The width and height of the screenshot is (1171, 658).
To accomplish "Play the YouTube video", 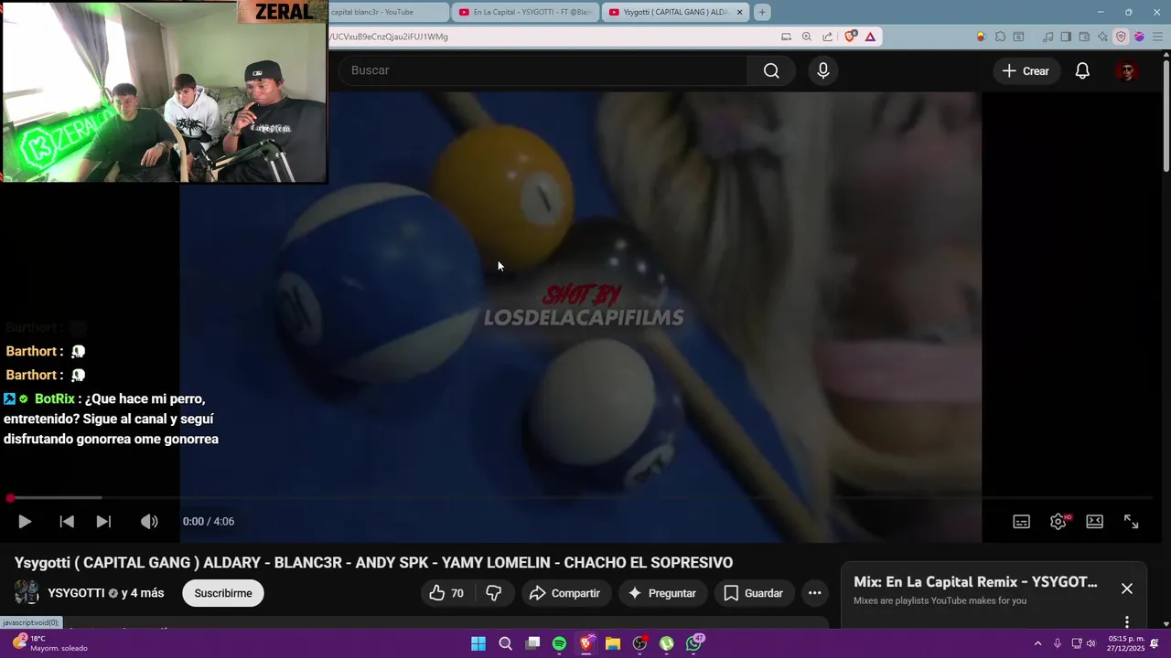I will pos(25,522).
